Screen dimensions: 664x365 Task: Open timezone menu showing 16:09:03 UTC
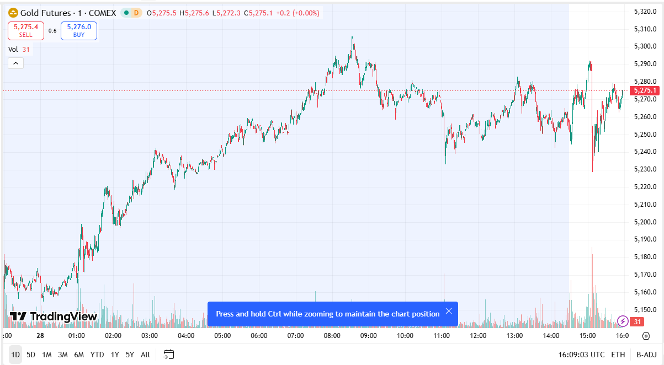[580, 355]
